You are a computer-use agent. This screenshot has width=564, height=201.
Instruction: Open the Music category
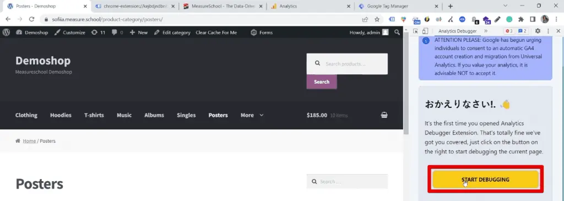pos(124,115)
